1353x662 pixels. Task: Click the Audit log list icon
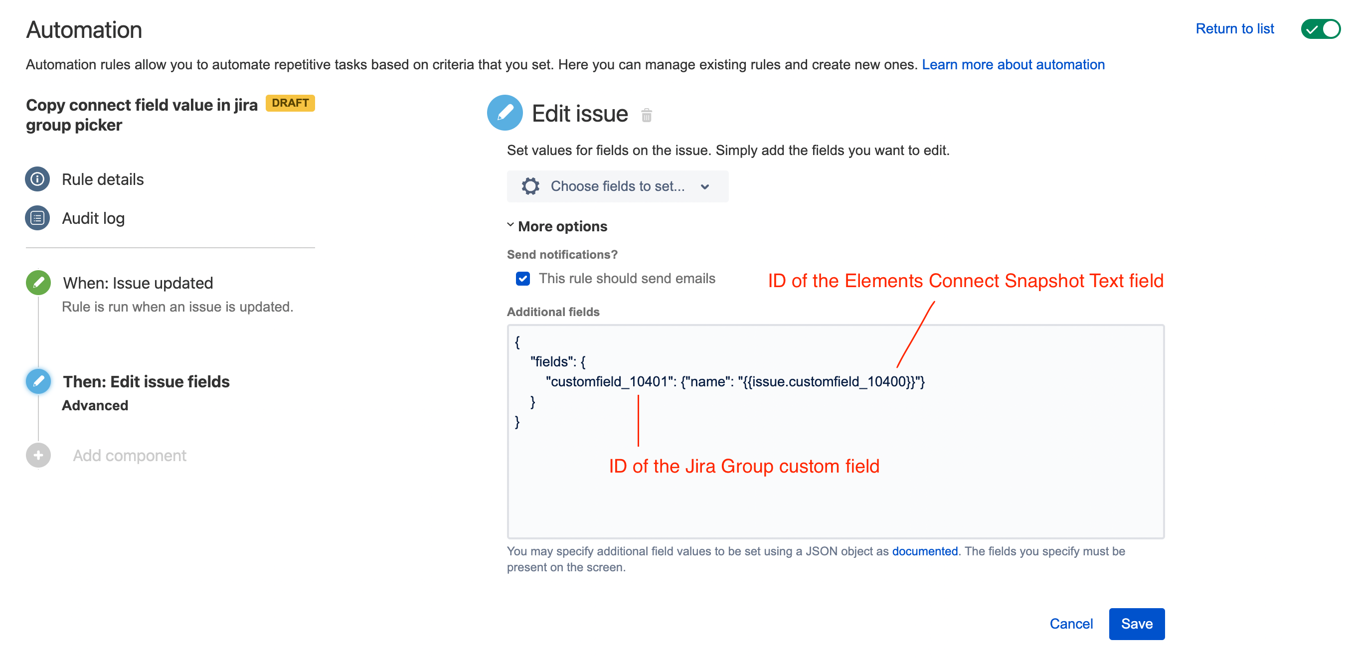37,218
